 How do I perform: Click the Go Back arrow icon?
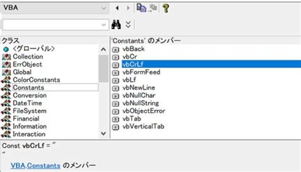[x=117, y=8]
